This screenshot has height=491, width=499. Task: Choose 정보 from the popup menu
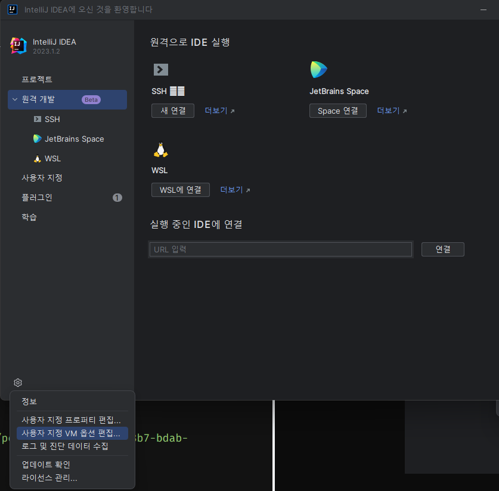72,402
